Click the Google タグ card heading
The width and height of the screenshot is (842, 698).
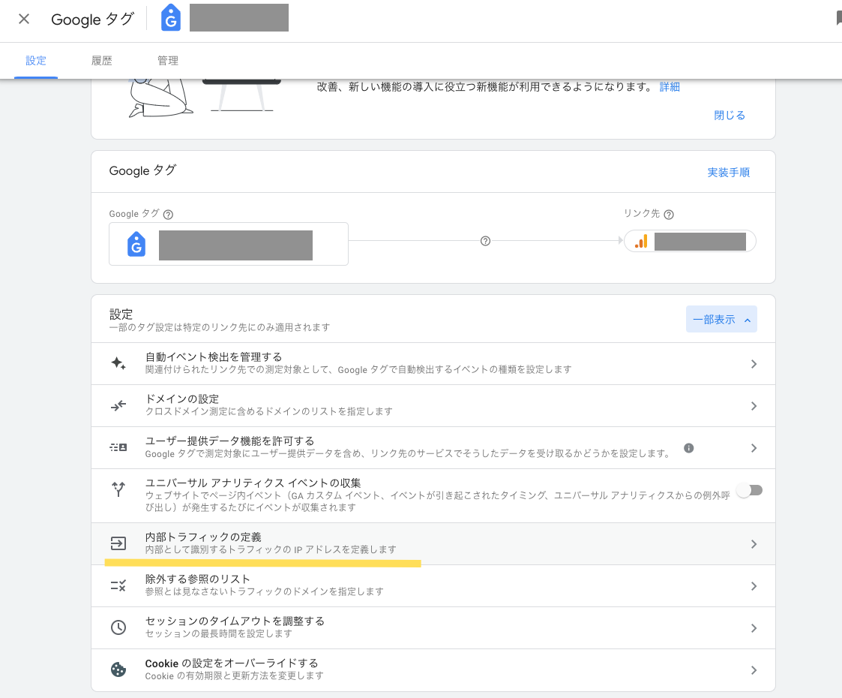[143, 171]
